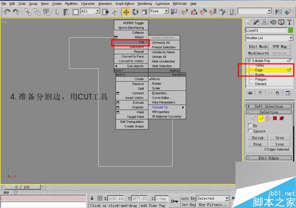Enable the Ignore checkbox
This screenshot has width=296, height=208.
click(250, 131)
